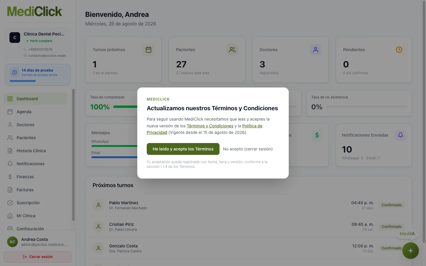This screenshot has width=426, height=266.
Task: Click the sidebar menu scrollbar
Action: 73,155
